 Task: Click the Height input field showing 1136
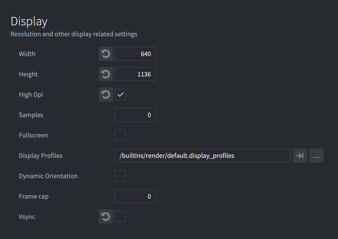135,74
